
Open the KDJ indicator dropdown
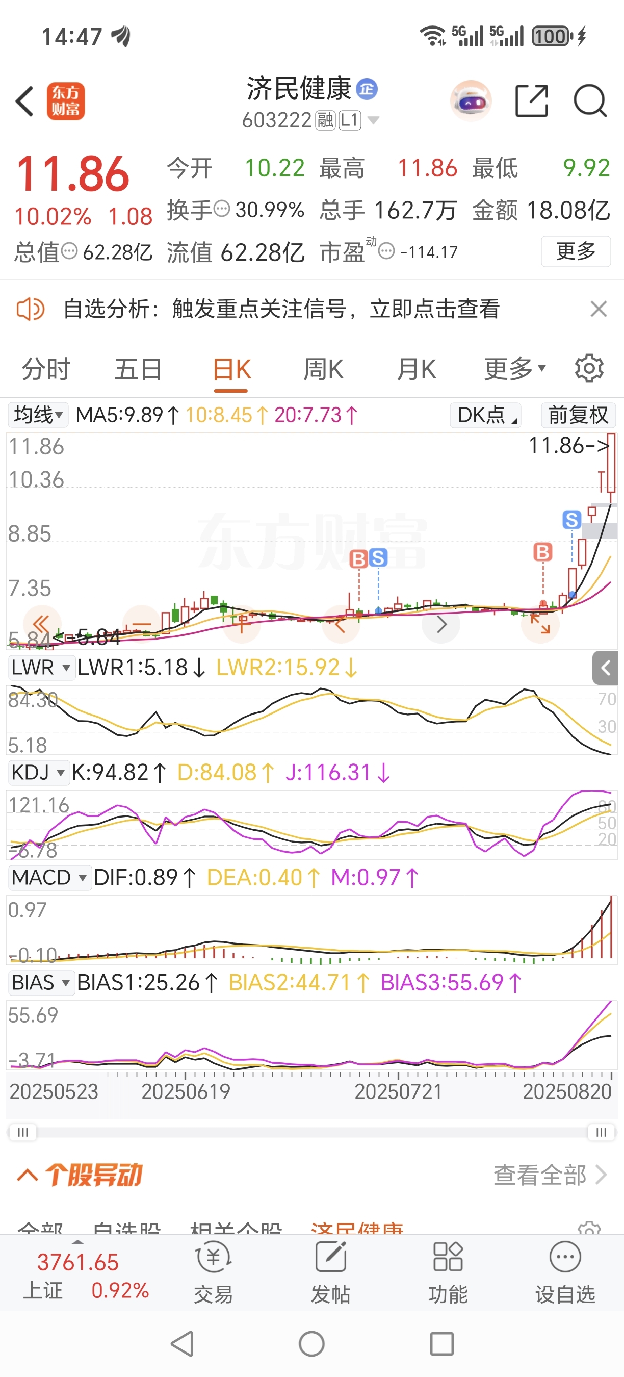click(x=38, y=773)
